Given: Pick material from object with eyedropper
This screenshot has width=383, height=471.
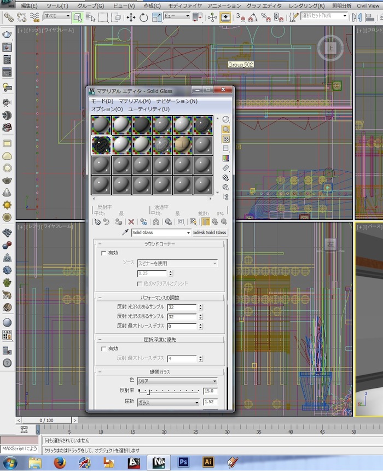Looking at the screenshot, I should click(x=125, y=232).
